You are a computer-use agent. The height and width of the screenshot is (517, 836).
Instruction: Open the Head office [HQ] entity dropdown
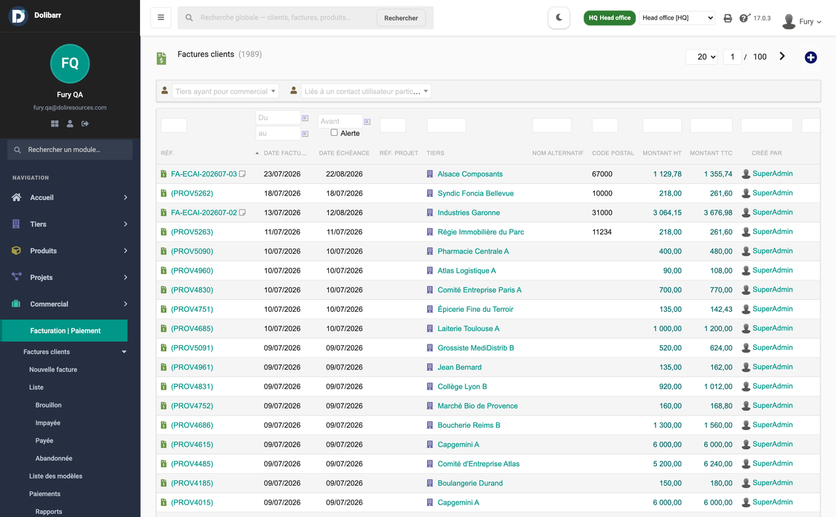[x=677, y=18]
